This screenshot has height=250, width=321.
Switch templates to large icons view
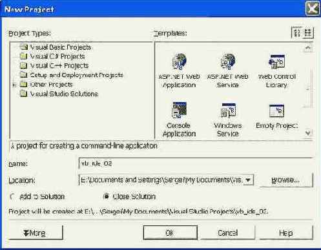click(x=297, y=33)
